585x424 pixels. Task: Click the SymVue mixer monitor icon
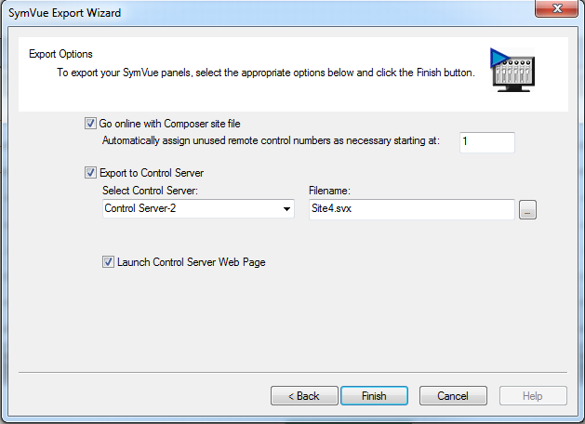[512, 70]
